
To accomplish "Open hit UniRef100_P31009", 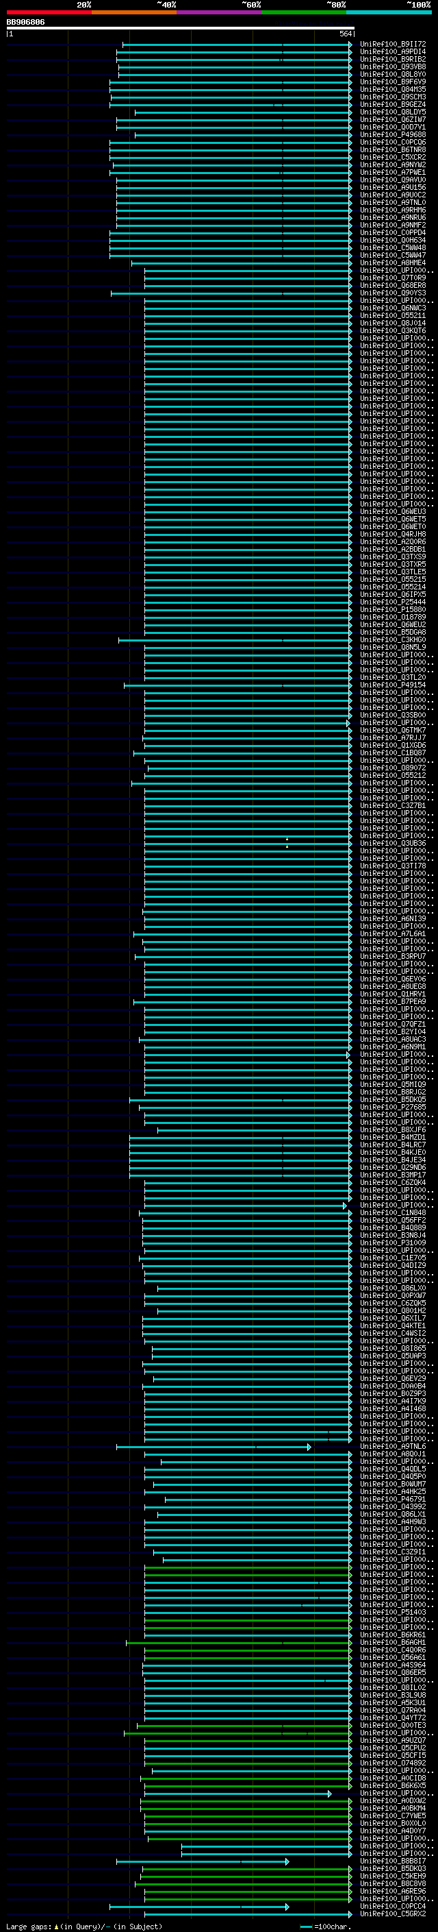I will point(392,1243).
